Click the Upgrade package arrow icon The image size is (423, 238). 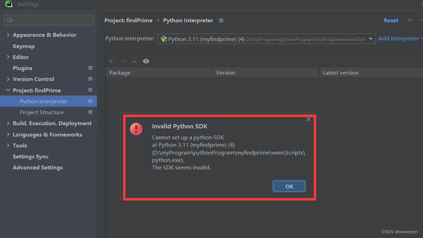pos(134,61)
